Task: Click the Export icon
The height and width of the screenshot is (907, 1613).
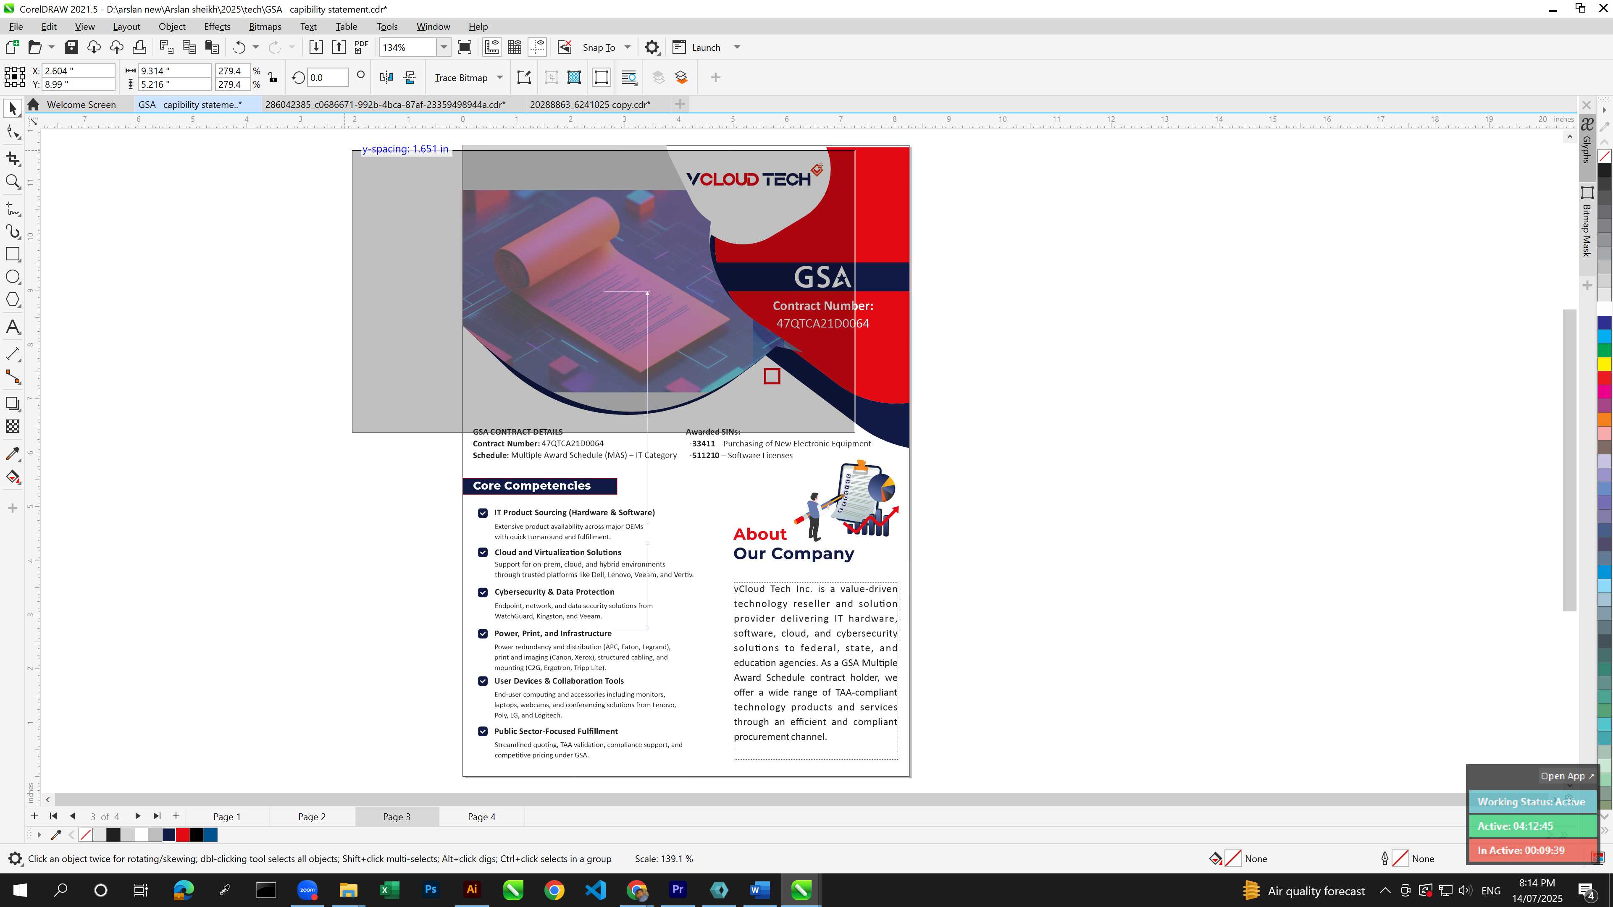Action: coord(339,47)
